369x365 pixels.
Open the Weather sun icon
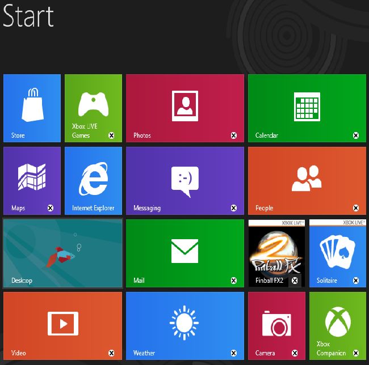(x=184, y=322)
